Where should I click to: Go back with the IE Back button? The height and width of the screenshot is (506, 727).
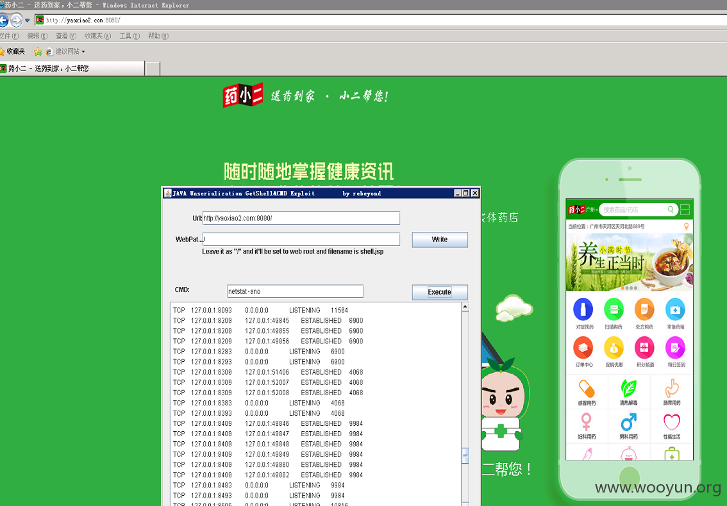[x=3, y=20]
